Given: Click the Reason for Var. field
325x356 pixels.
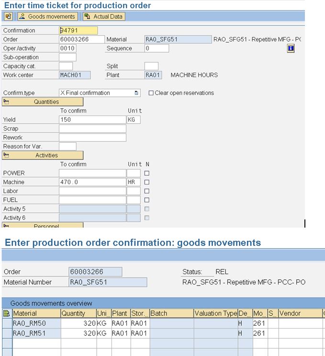Looking at the screenshot, I should (x=67, y=147).
